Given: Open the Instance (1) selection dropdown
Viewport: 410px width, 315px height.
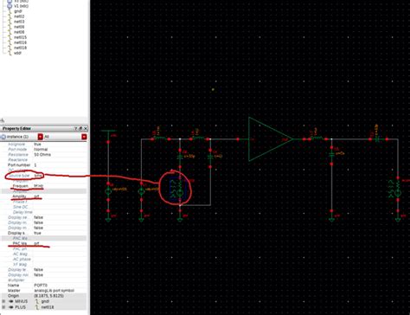Looking at the screenshot, I should (x=41, y=137).
